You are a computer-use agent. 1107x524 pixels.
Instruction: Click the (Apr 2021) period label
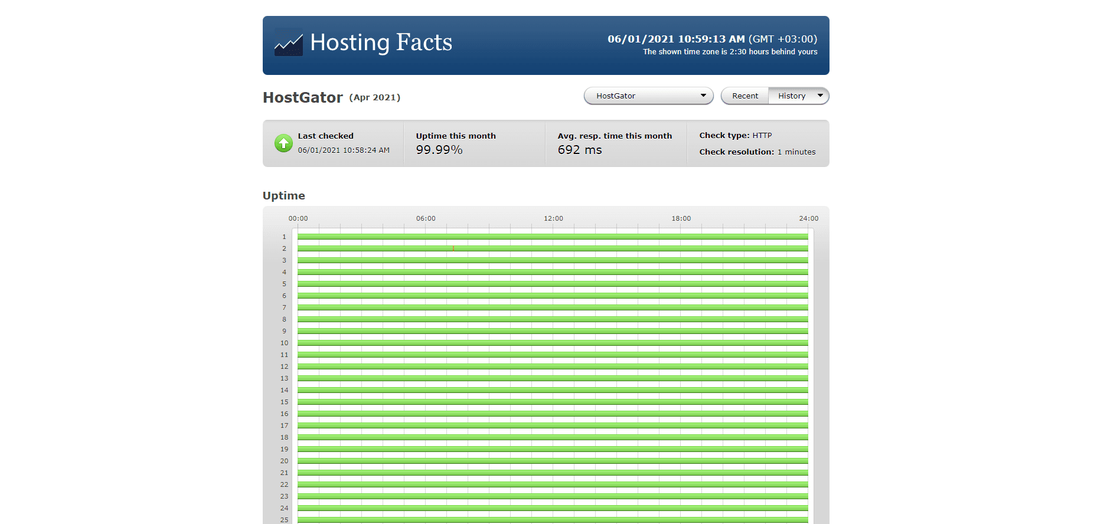pyautogui.click(x=375, y=97)
